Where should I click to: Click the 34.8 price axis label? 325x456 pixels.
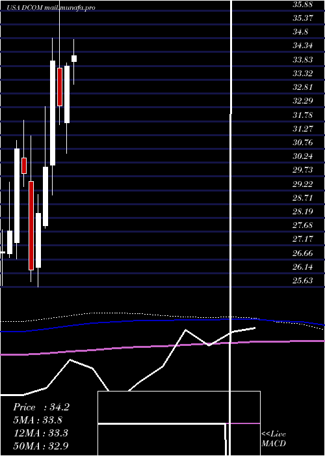[300, 32]
